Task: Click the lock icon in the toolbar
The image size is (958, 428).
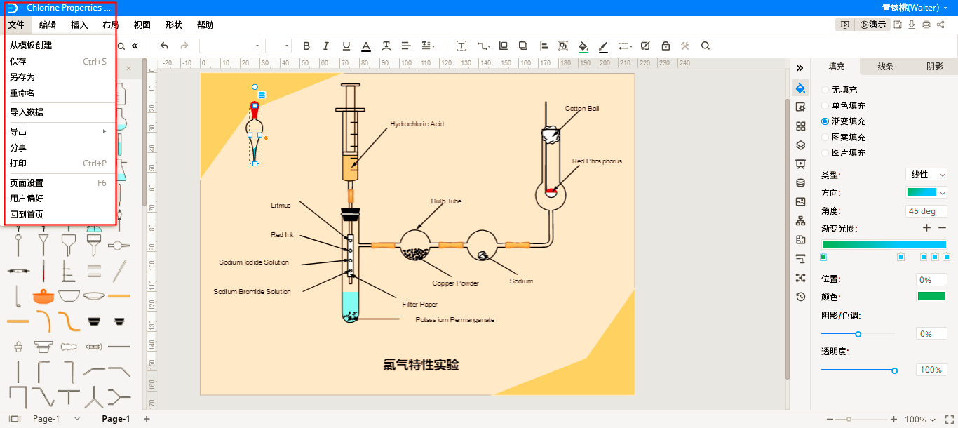Action: click(666, 46)
